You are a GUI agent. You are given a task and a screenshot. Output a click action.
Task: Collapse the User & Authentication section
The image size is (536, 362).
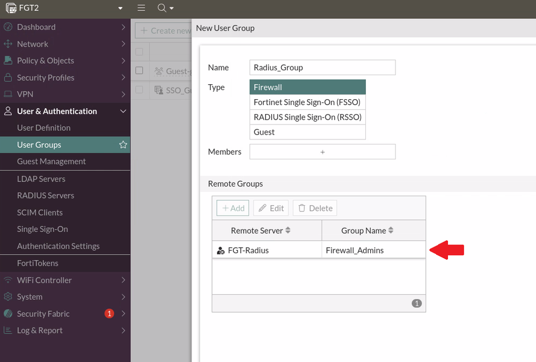pos(123,111)
